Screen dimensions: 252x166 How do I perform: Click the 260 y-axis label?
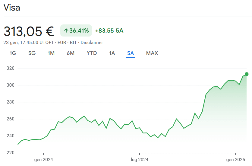tap(11, 119)
